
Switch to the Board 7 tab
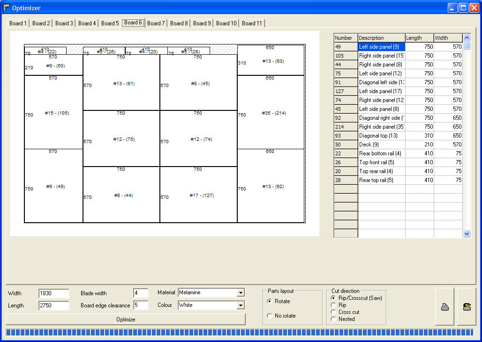pyautogui.click(x=156, y=23)
